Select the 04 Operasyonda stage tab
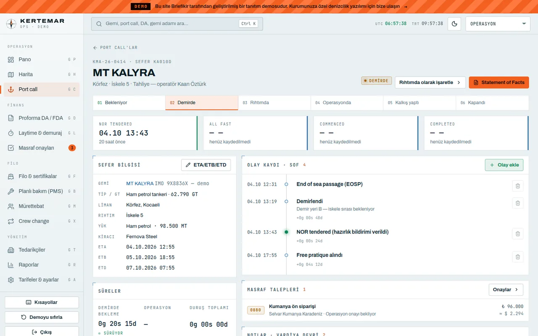The image size is (538, 336). click(x=347, y=103)
